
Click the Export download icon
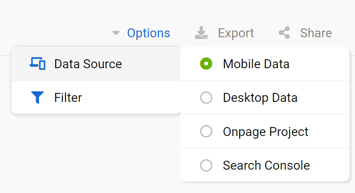click(201, 33)
